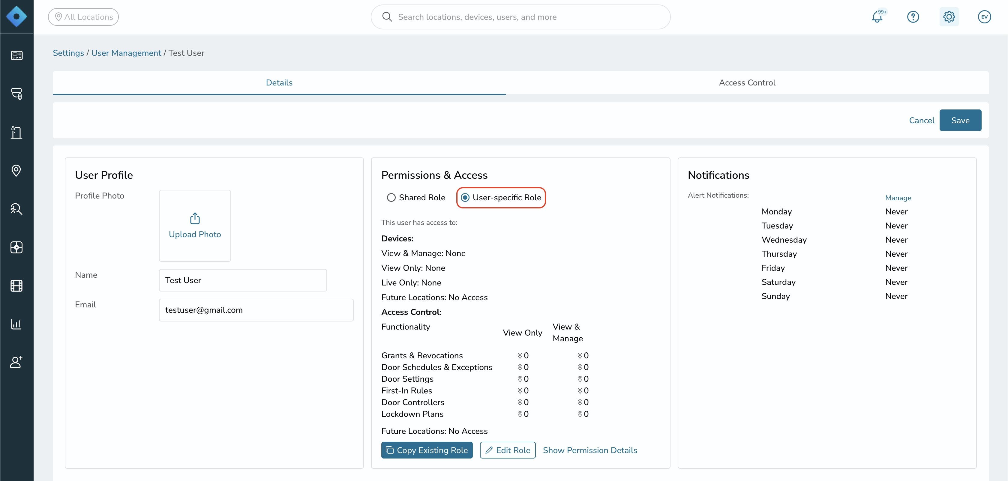Image resolution: width=1008 pixels, height=481 pixels.
Task: Open the All Locations selector
Action: 83,17
